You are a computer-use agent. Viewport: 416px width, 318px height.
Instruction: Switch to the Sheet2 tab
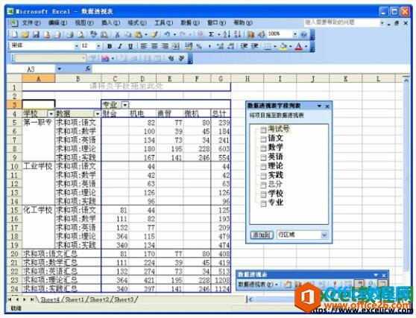(99, 299)
